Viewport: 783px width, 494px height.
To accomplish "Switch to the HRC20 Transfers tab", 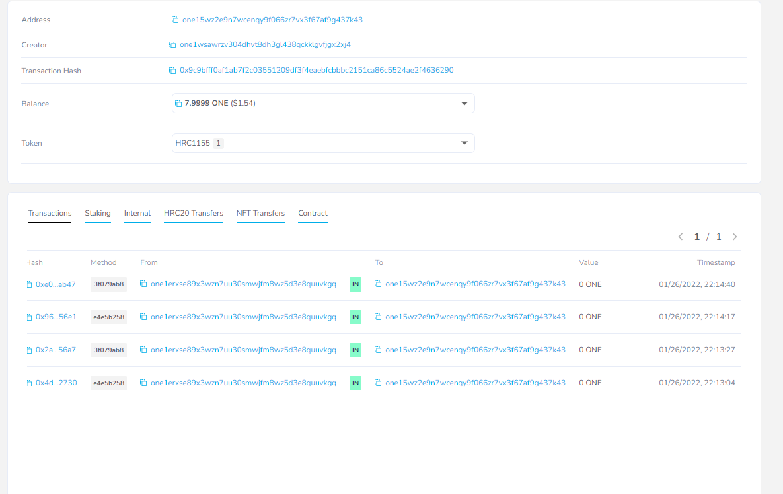I will [193, 213].
